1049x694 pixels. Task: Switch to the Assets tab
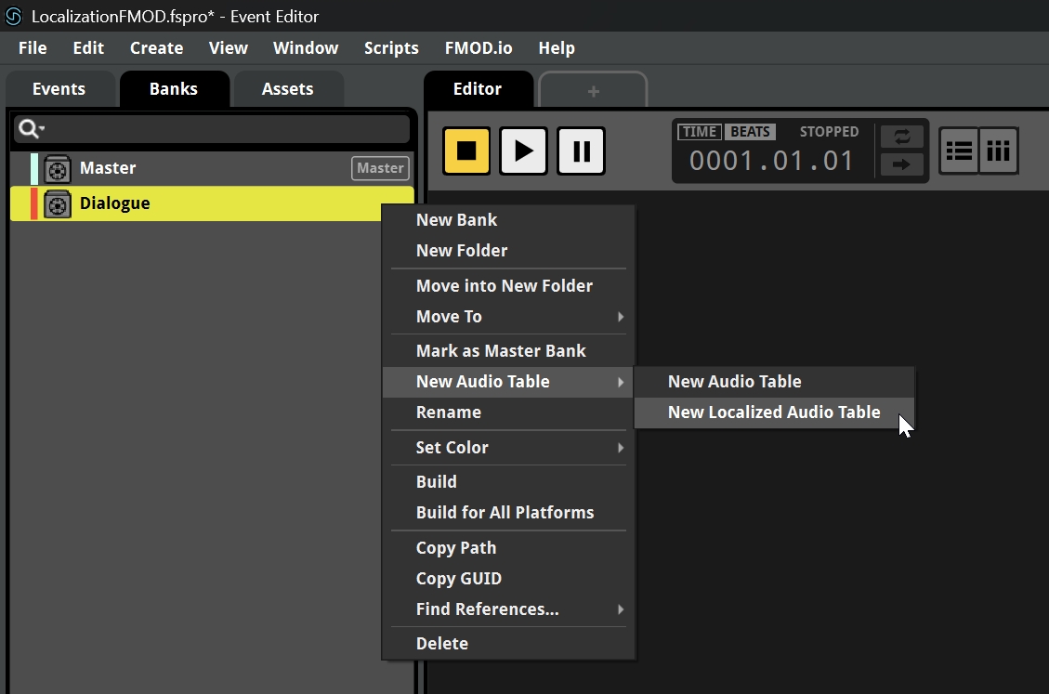[287, 89]
